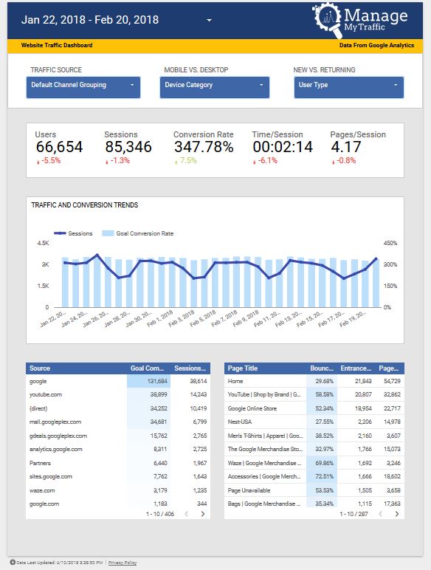431x570 pixels.
Task: Expand the Device Category dropdown
Action: coord(215,87)
